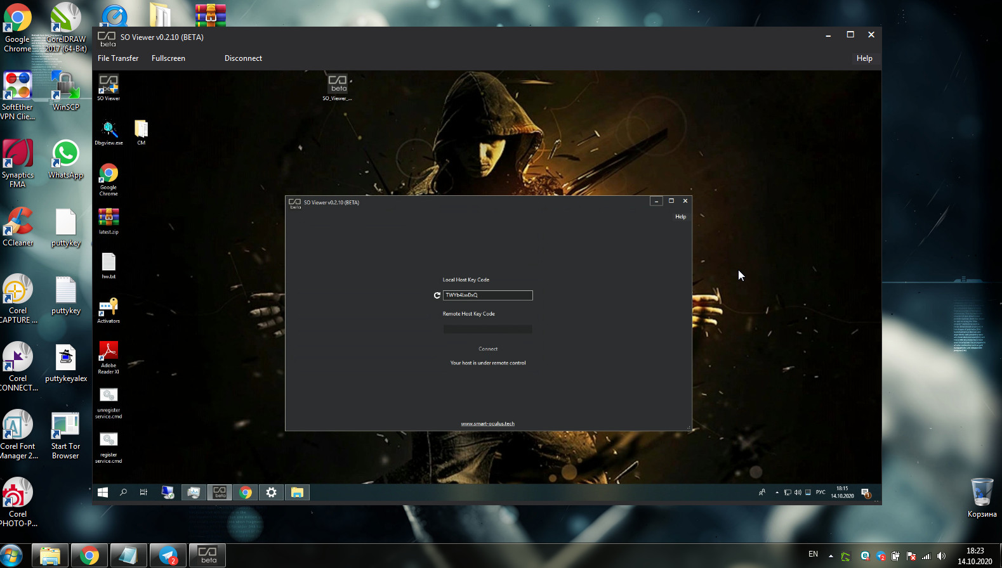The image size is (1002, 568).
Task: Select CorelDRAW 2017 desktop shortcut
Action: pos(66,27)
